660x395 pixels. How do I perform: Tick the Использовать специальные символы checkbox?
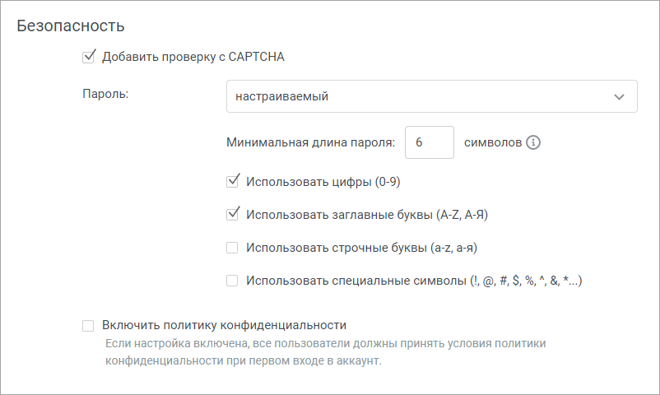(232, 281)
